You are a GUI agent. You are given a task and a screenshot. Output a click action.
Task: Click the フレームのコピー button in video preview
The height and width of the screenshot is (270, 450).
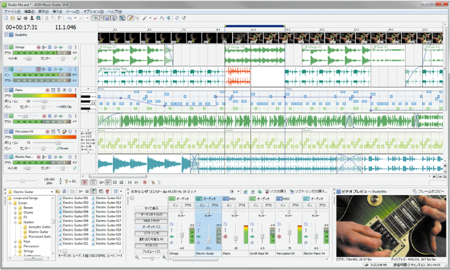(x=428, y=191)
